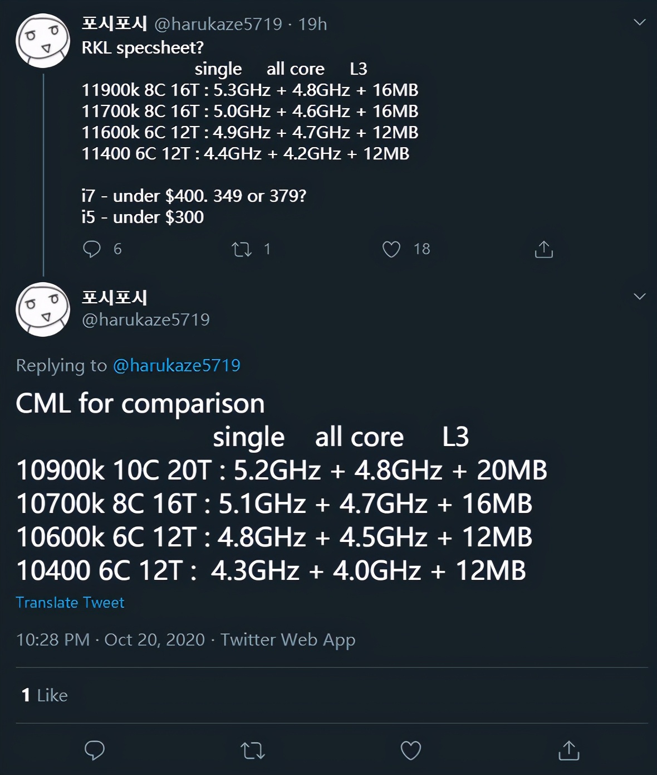Click the 19h timestamp on first tweet

tap(312, 24)
